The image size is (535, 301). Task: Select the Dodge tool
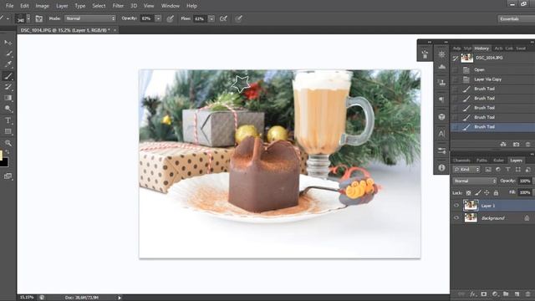pyautogui.click(x=8, y=109)
